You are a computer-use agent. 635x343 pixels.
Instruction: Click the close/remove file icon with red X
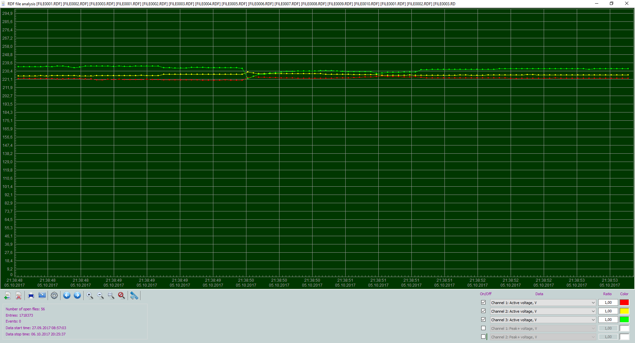(19, 296)
